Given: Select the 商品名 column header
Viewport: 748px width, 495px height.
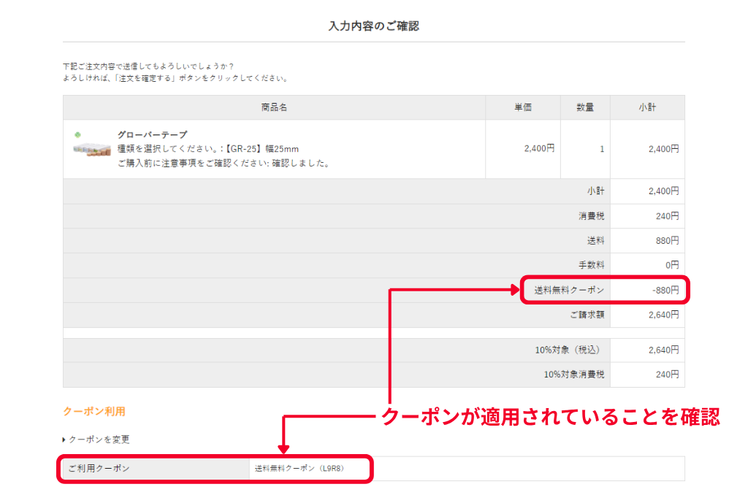Looking at the screenshot, I should (x=274, y=107).
